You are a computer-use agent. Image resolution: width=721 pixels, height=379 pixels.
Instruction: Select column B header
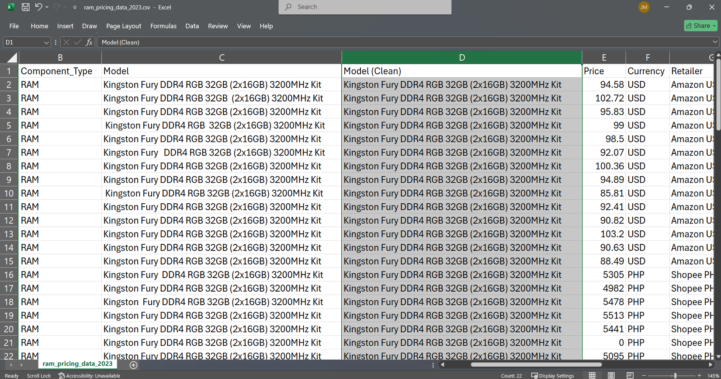pos(60,58)
